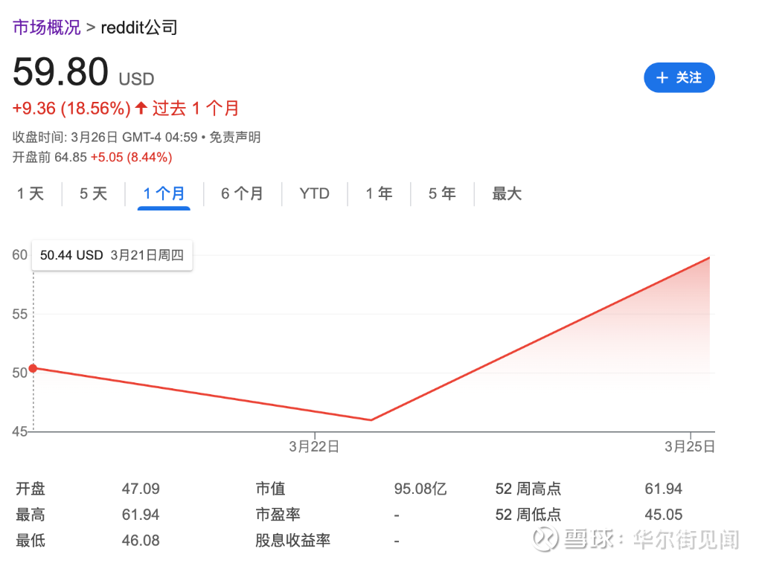This screenshot has width=762, height=563.
Task: Select the 6 个月 time range tab
Action: 242,194
